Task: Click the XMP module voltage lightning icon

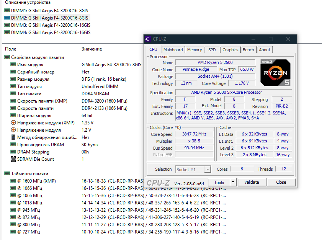Action: click(13, 123)
